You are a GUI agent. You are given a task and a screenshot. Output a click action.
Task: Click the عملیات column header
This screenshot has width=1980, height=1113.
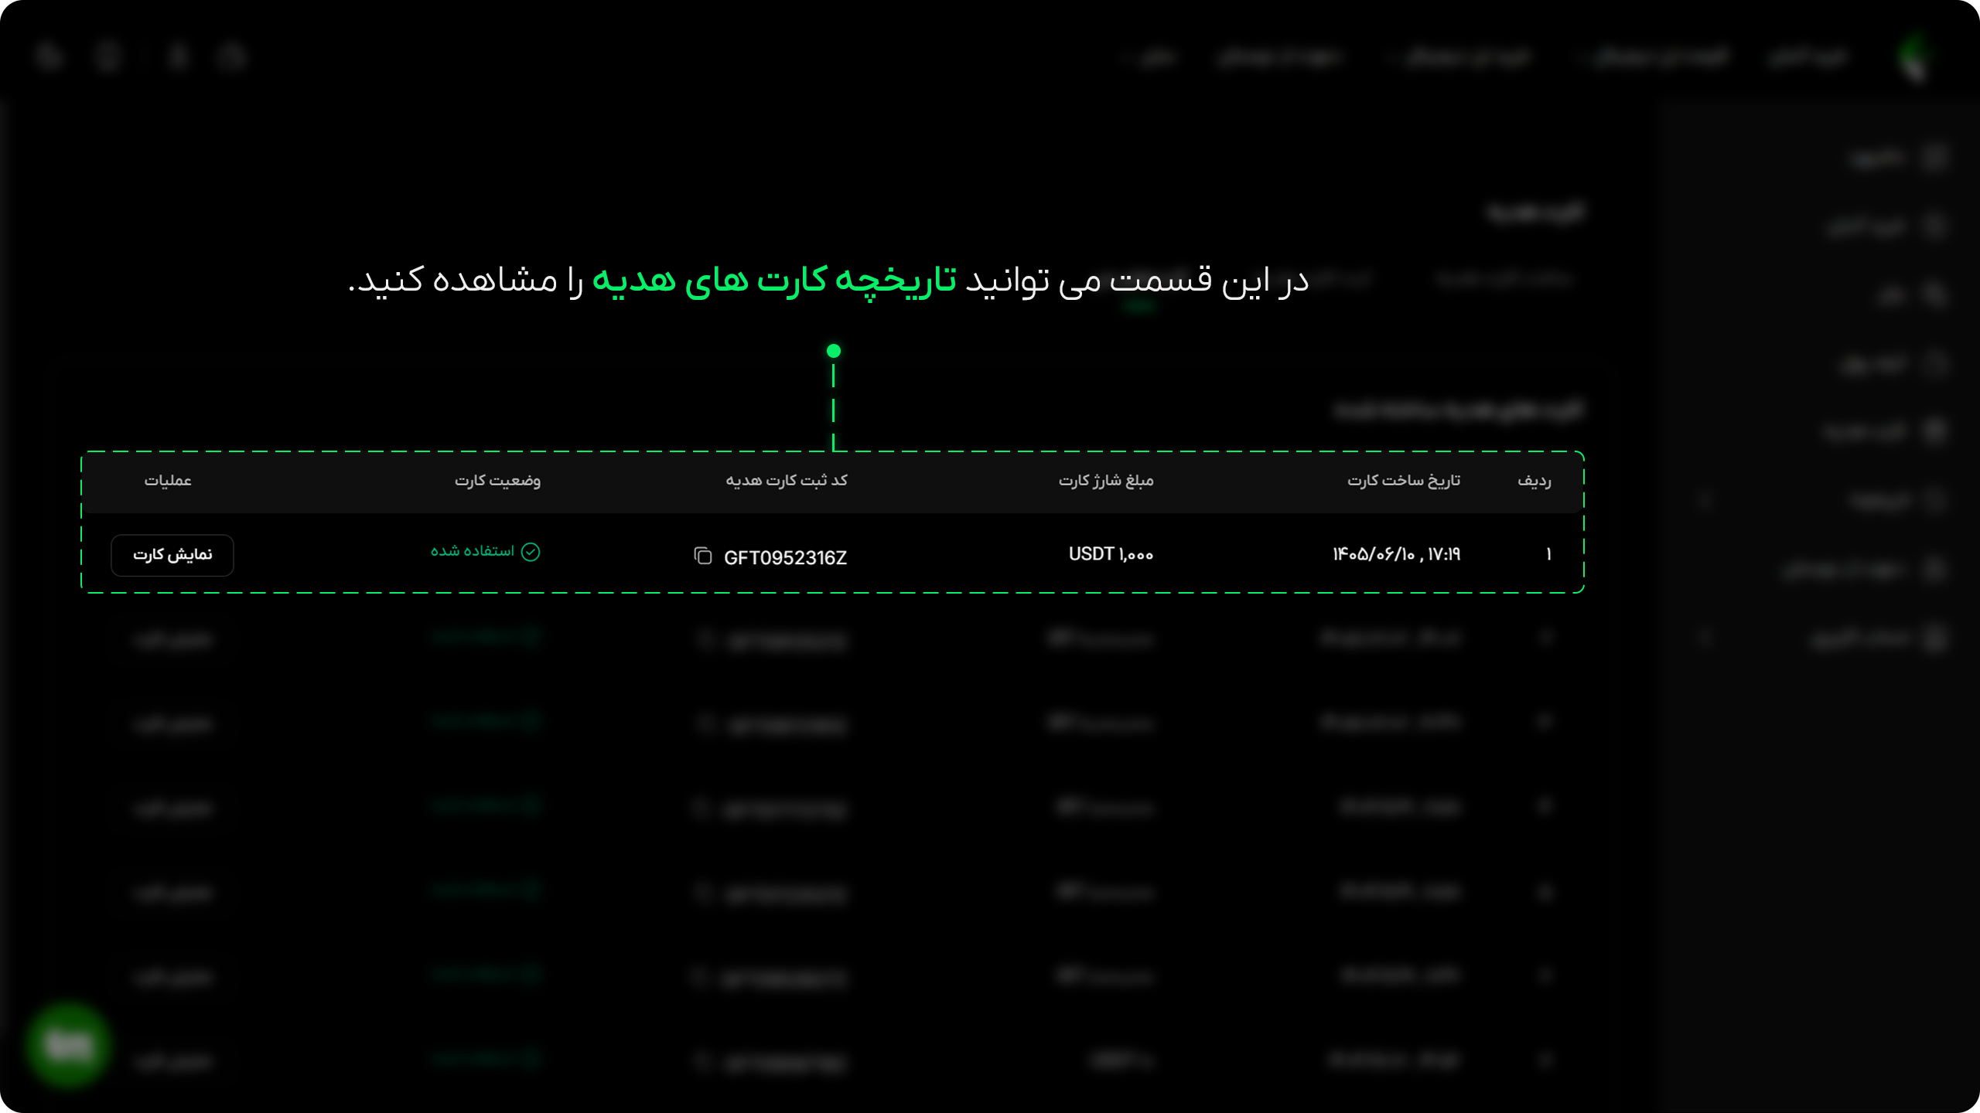pyautogui.click(x=168, y=480)
